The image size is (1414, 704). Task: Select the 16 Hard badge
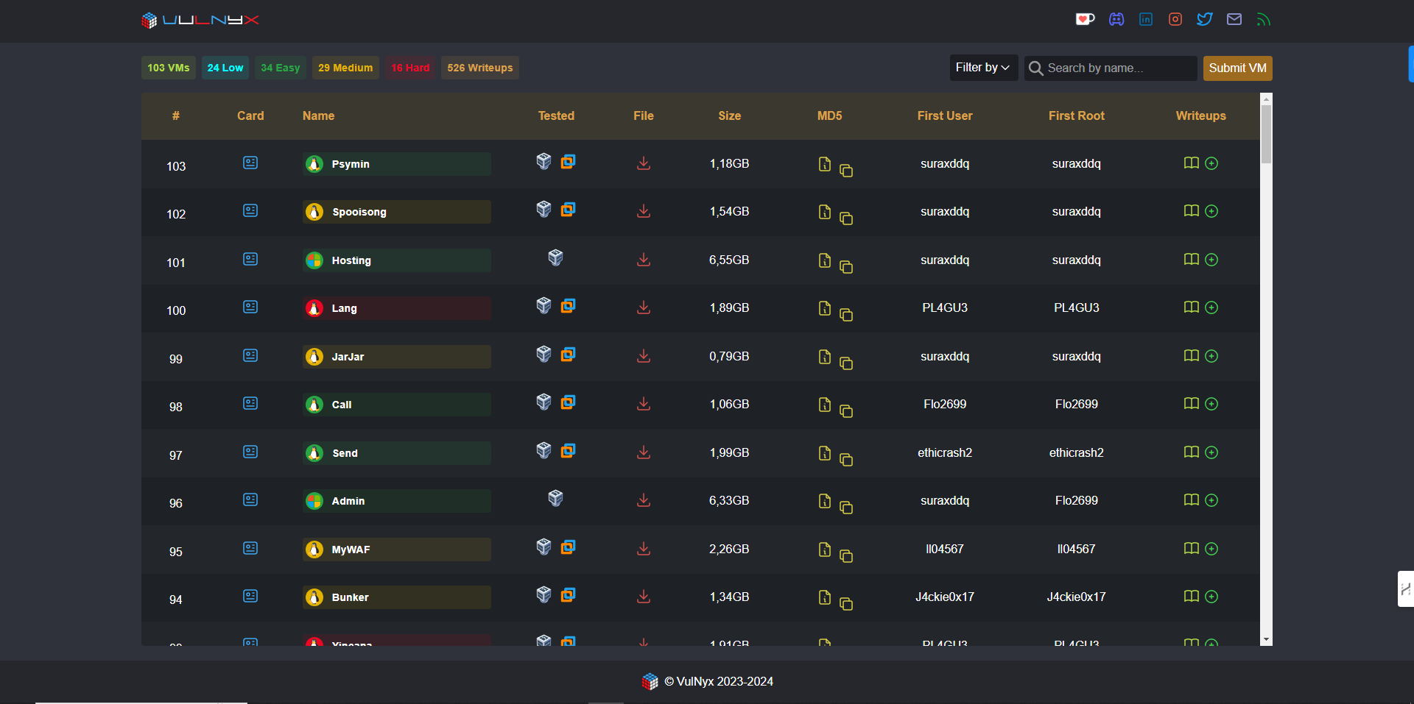(410, 68)
